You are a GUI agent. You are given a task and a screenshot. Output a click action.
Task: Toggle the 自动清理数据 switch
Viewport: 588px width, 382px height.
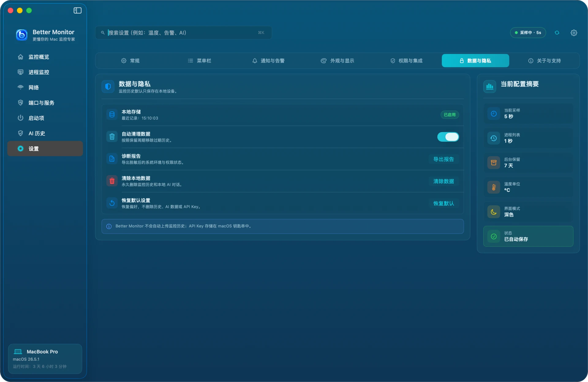448,137
